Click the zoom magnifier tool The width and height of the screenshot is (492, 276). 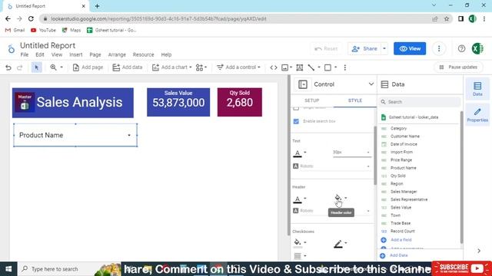click(53, 67)
